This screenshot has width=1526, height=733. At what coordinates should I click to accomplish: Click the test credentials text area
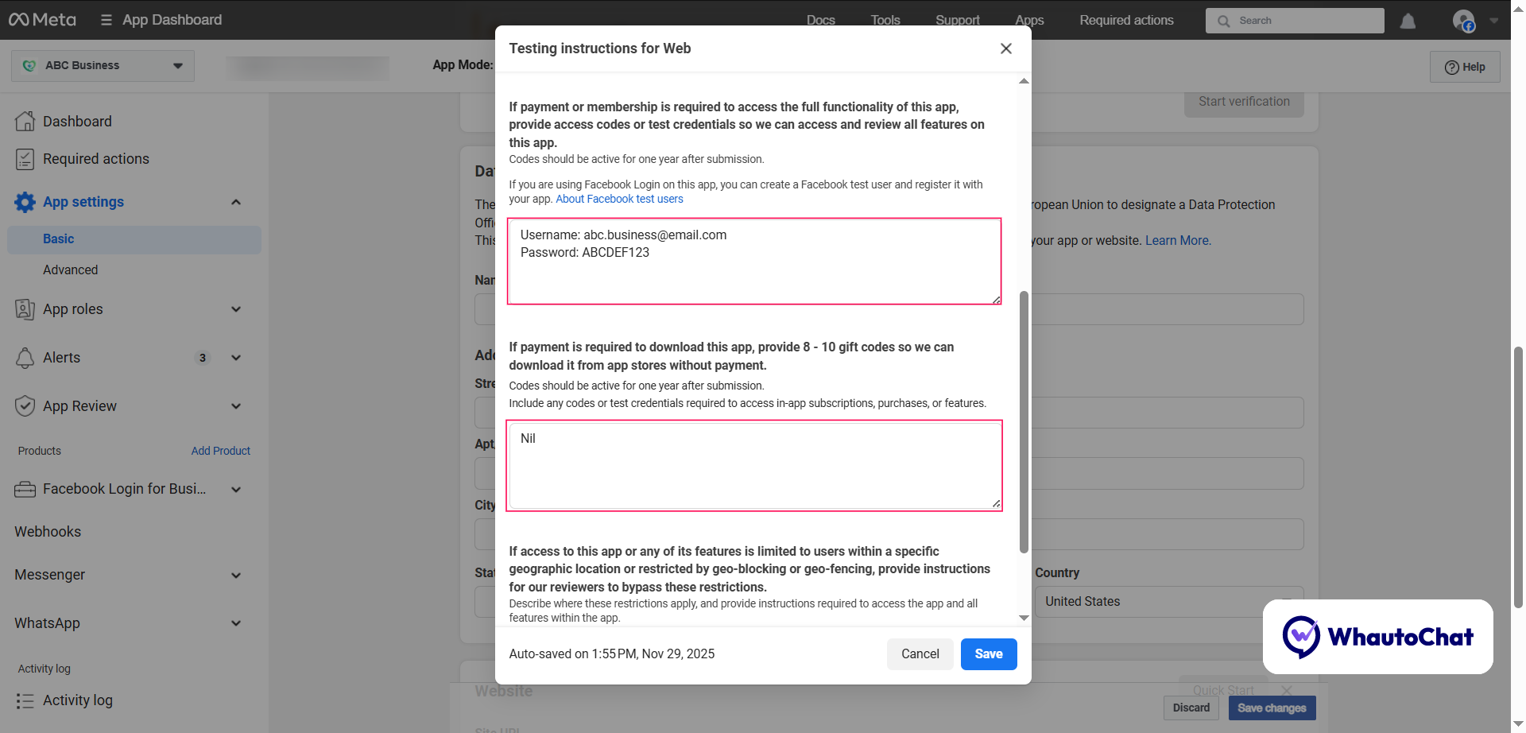click(x=753, y=262)
